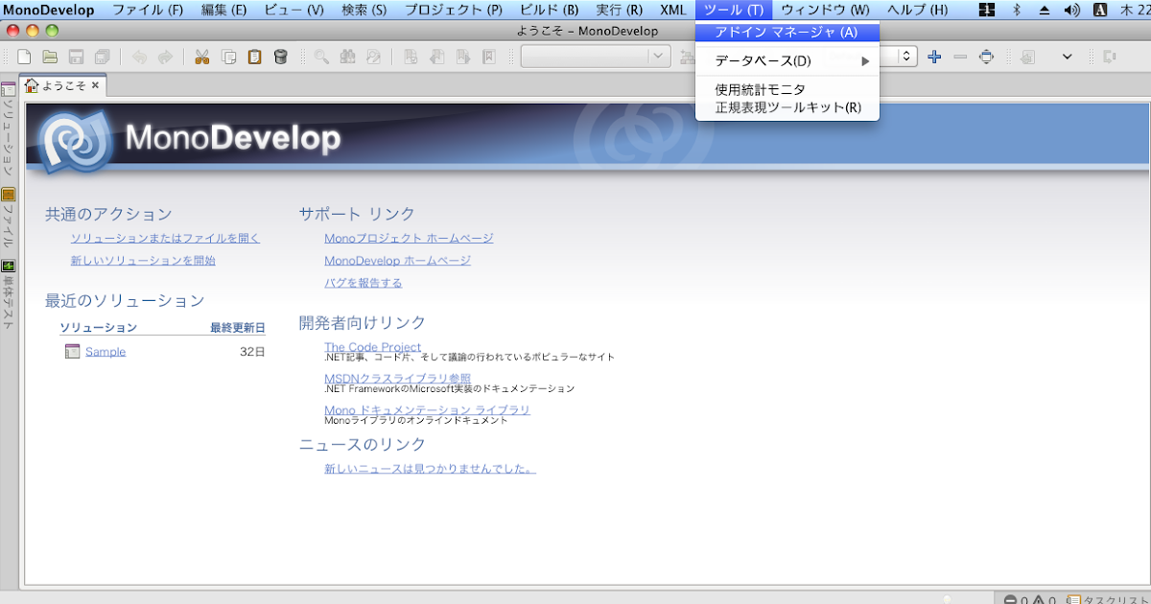Expand the toolbar overflow chevron
The width and height of the screenshot is (1151, 604).
(x=1068, y=57)
